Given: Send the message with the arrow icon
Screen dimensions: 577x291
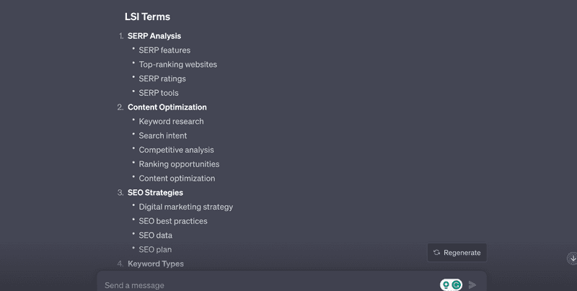Looking at the screenshot, I should pyautogui.click(x=472, y=285).
